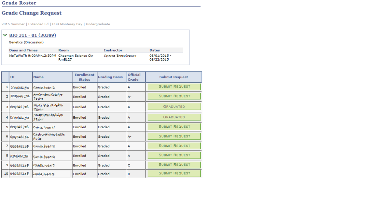The width and height of the screenshot is (375, 210).
Task: Click Submit Request for student row 1
Action: 174,87
